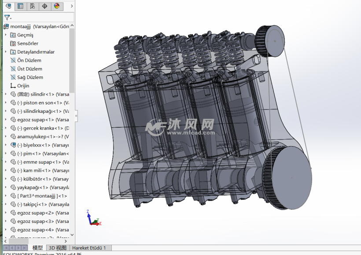Open the FeatureManager design tree tab
Screen dimensions: 361x255
pyautogui.click(x=8, y=6)
